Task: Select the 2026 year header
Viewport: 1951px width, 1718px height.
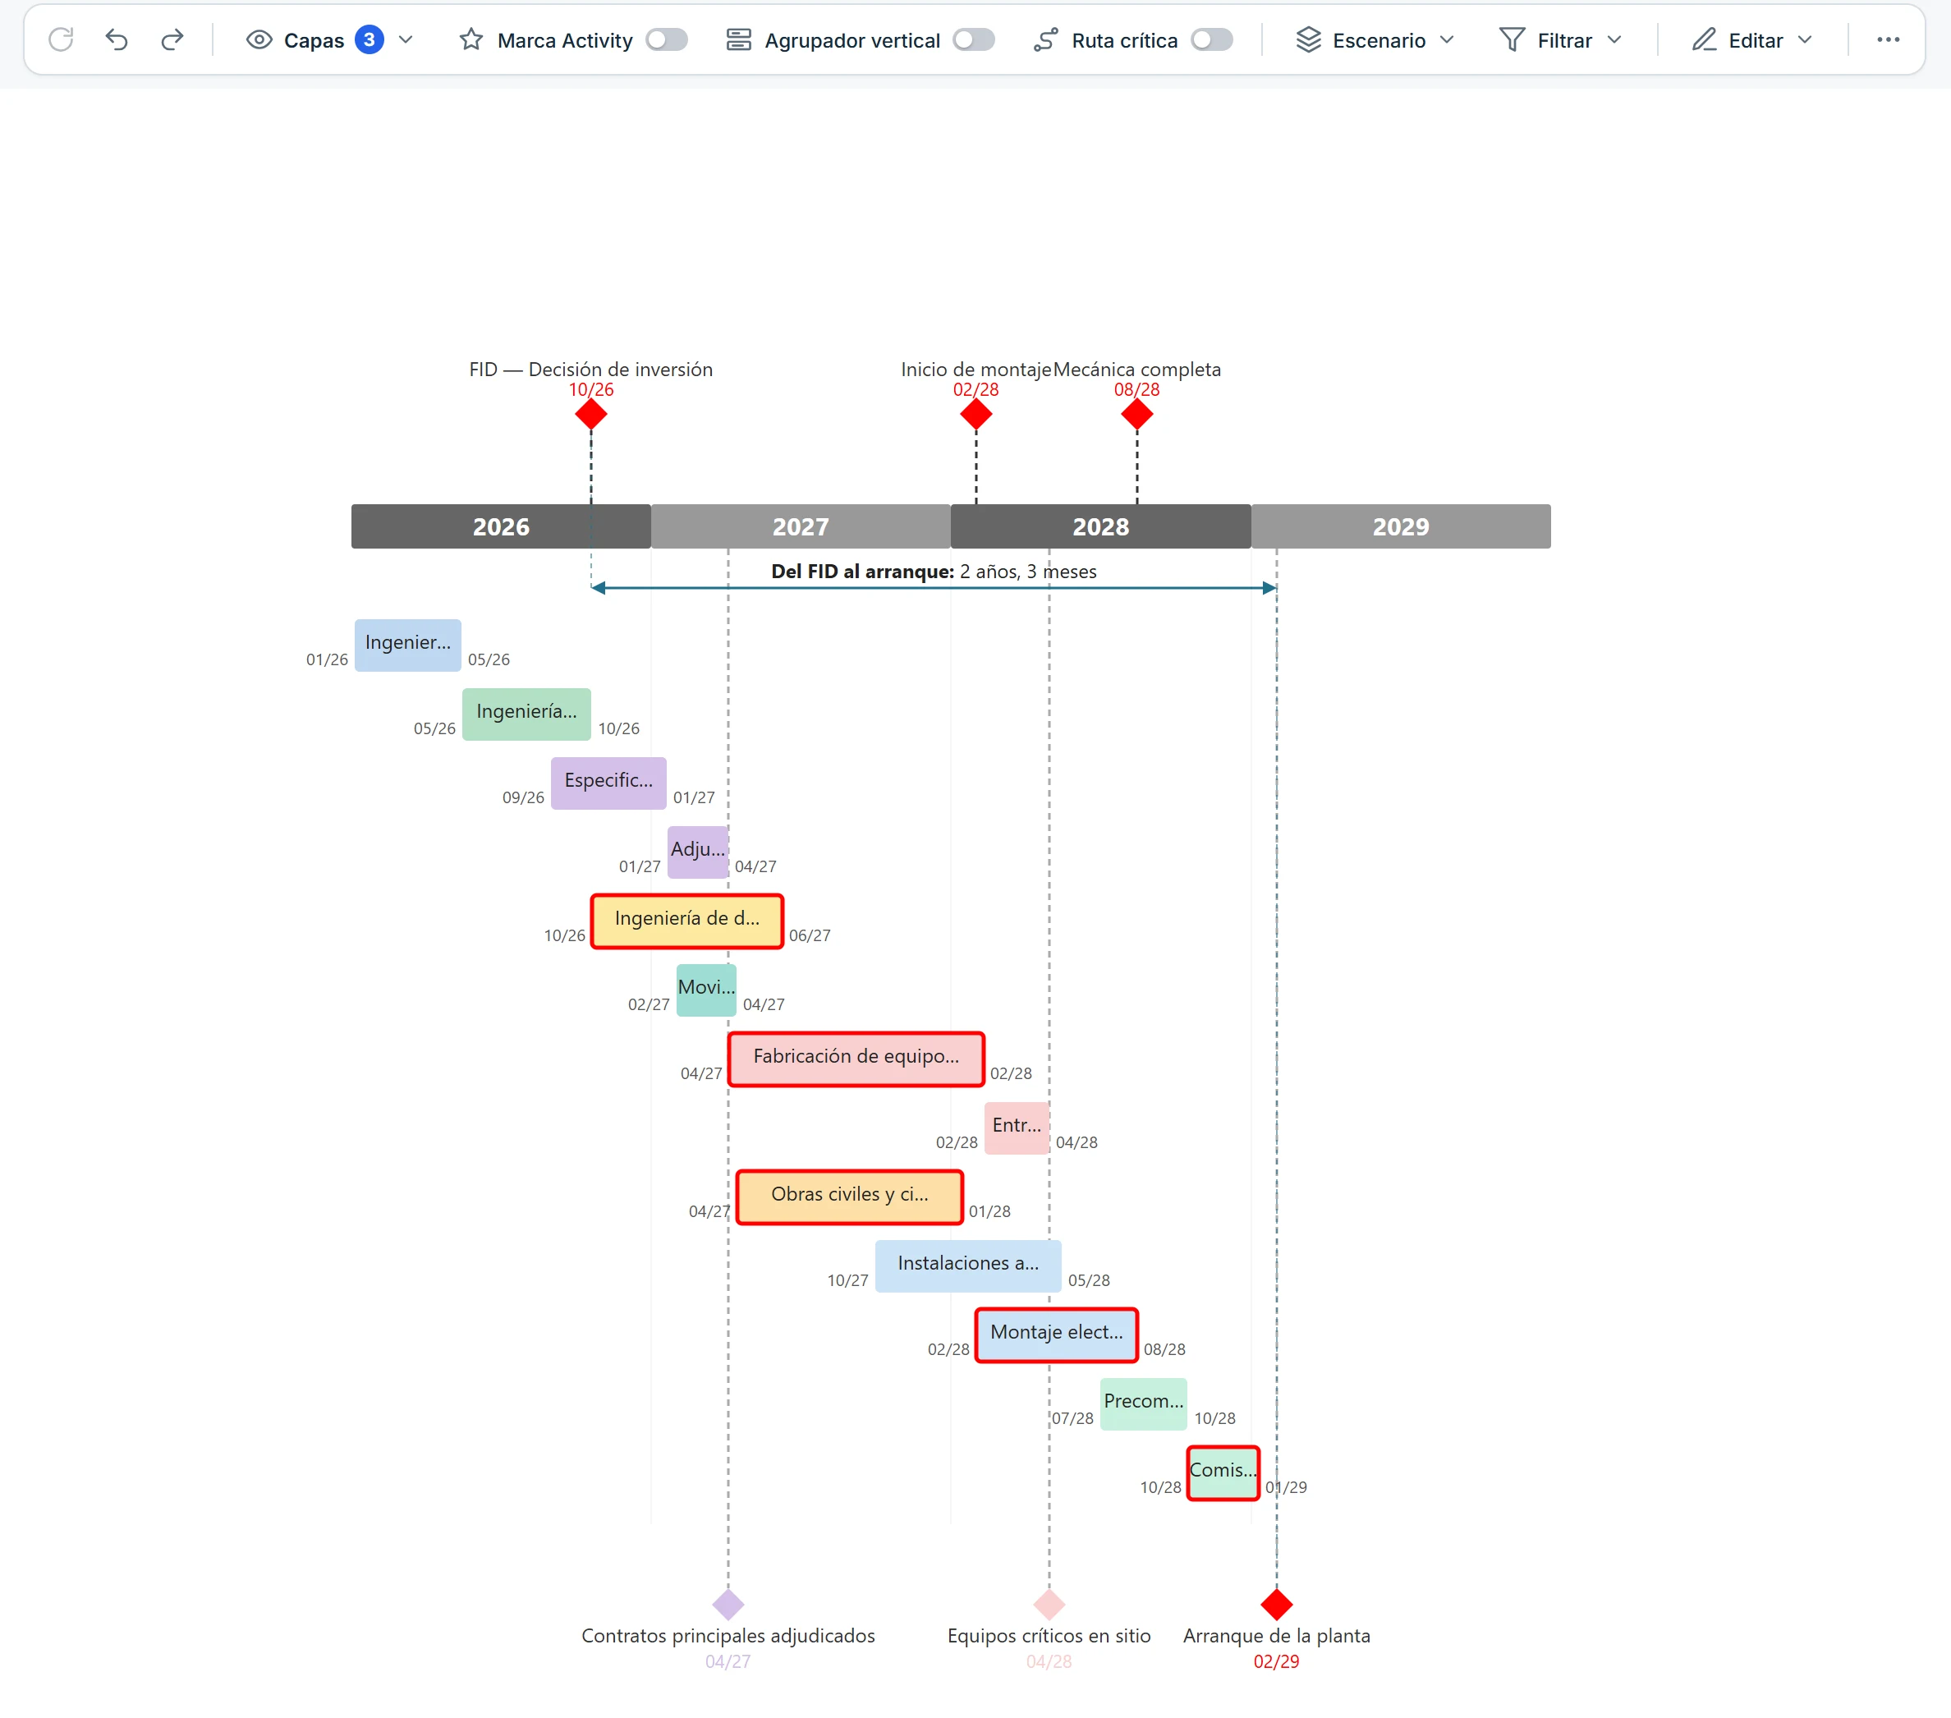Action: coord(501,526)
